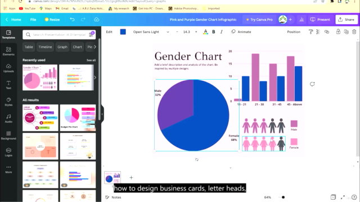Screen dimensions: 360x202
Task: Open the Styles sidebar panel
Action: (x=8, y=102)
